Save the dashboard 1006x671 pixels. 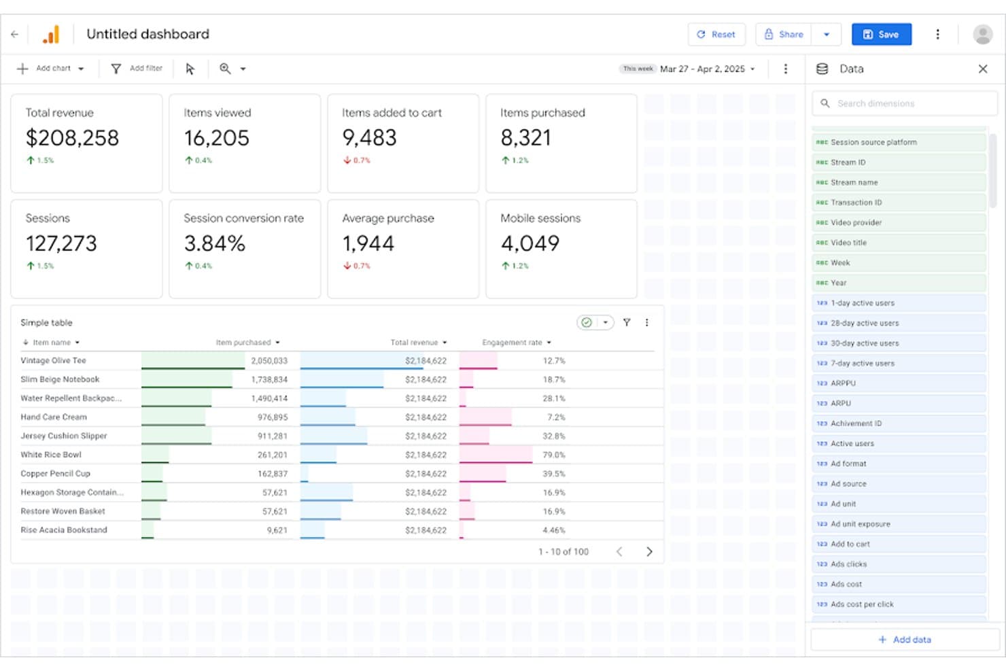pos(881,34)
